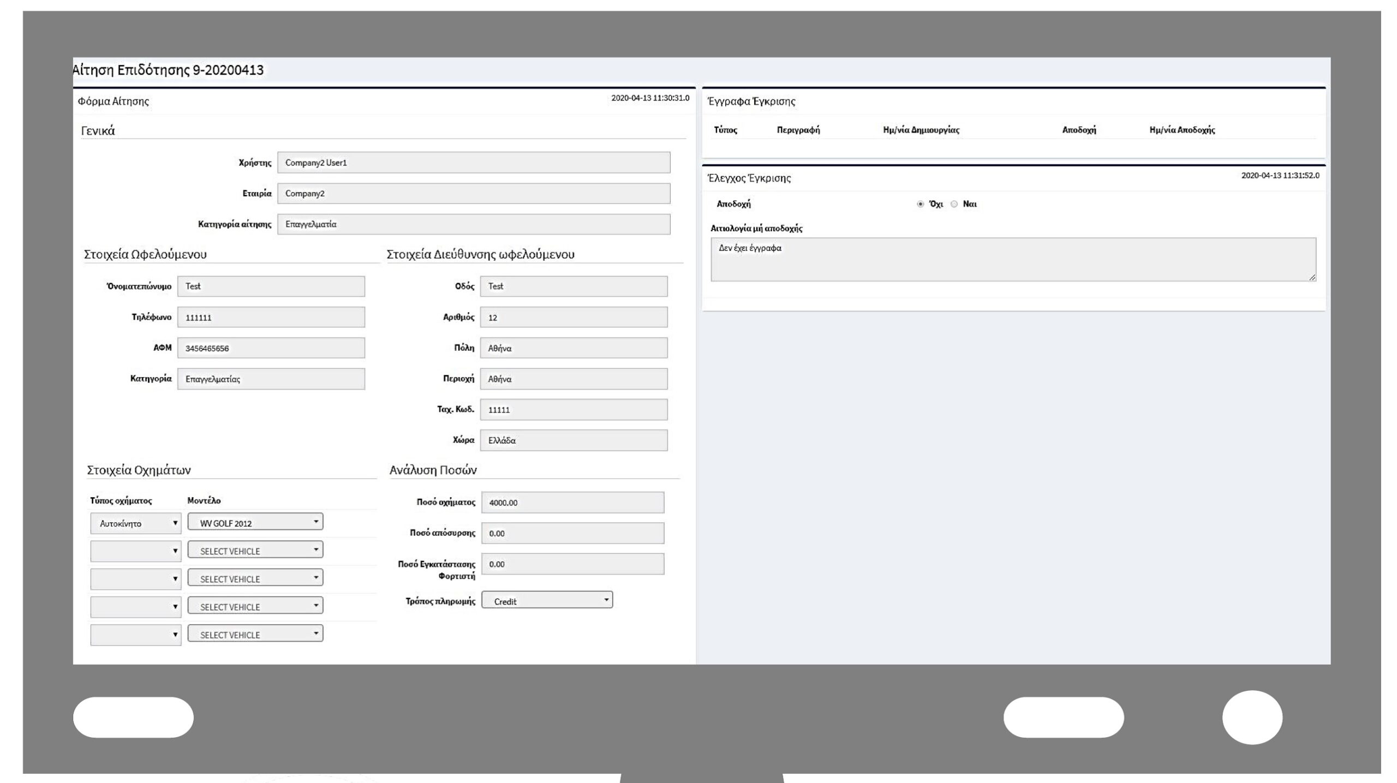Click the Ανάλυση Ποσών section heading

[x=433, y=470]
